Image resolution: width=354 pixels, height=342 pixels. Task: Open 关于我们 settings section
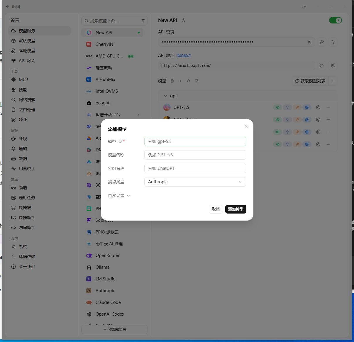(x=39, y=267)
